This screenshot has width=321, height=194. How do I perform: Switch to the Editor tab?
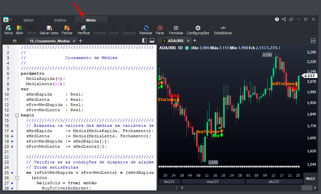(29, 20)
